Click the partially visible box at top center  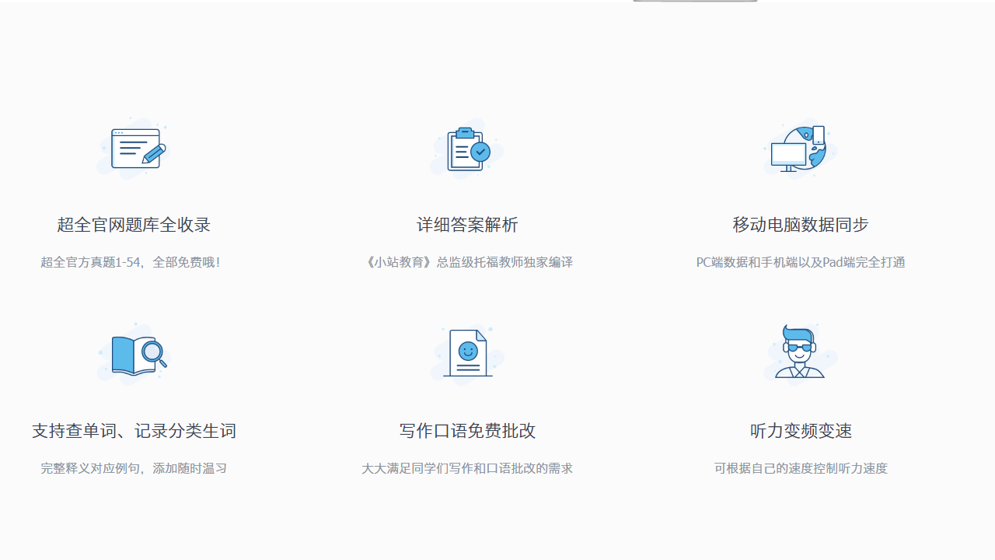(694, 2)
